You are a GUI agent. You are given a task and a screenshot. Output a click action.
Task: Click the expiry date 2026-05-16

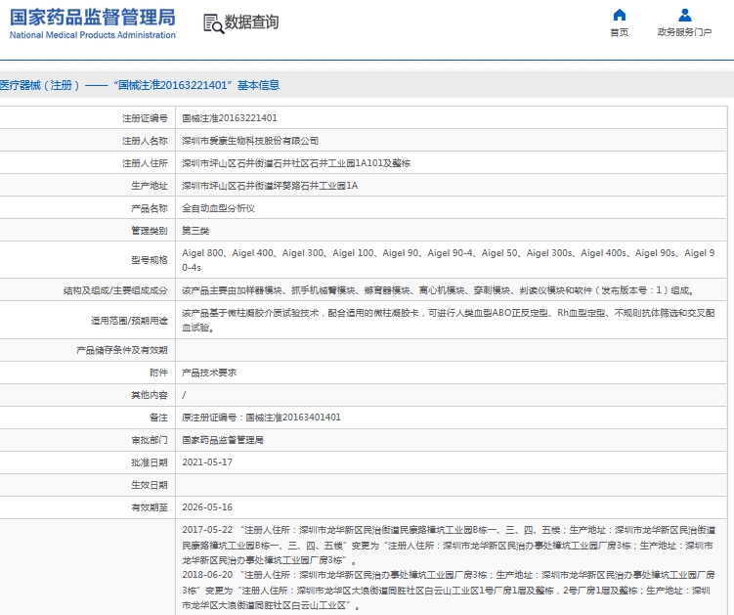pyautogui.click(x=207, y=507)
